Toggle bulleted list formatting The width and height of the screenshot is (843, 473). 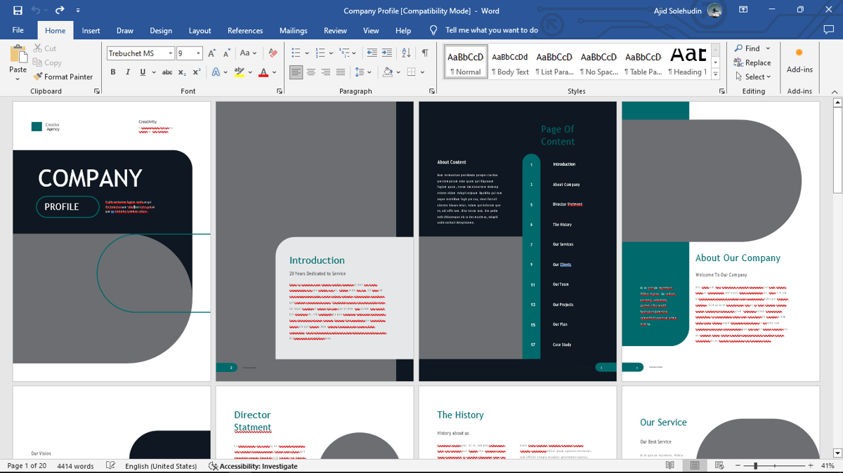click(295, 53)
